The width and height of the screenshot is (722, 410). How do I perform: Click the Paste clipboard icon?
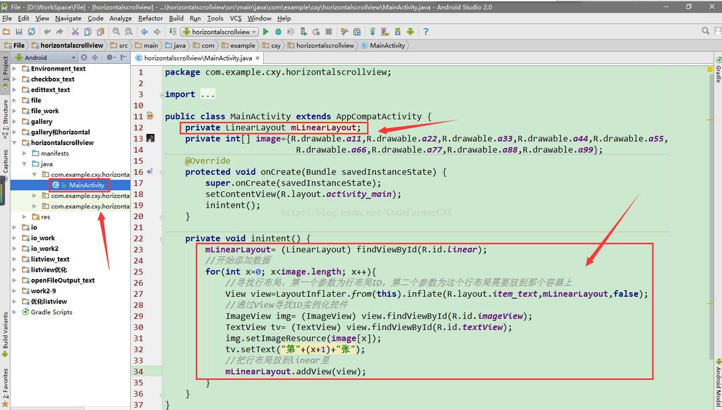pyautogui.click(x=100, y=31)
